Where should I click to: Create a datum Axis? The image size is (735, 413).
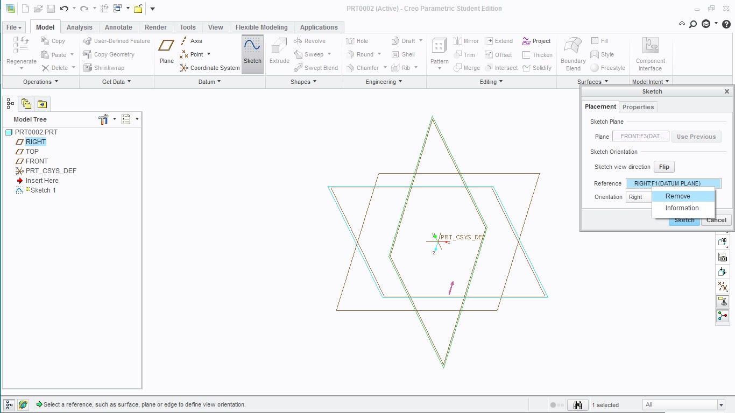coord(191,41)
